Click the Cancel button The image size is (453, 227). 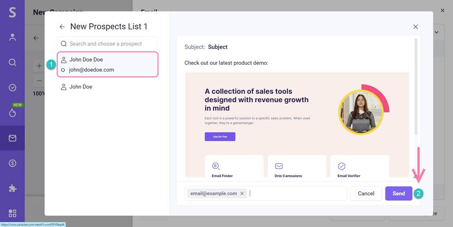coord(366,193)
